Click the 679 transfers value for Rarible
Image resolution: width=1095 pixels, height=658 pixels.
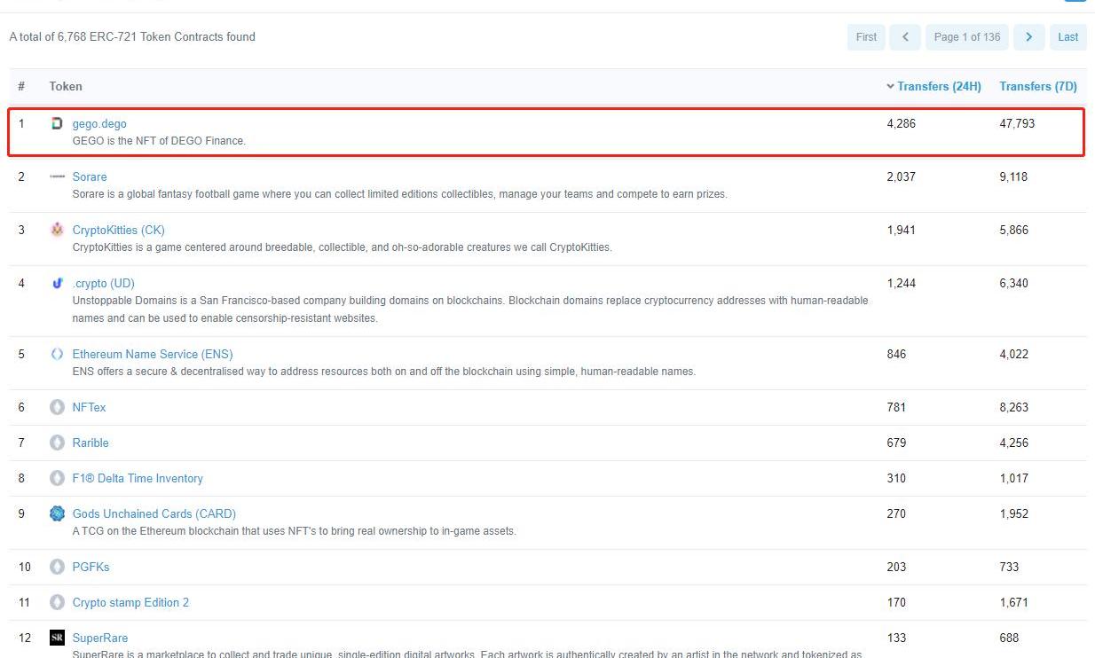click(896, 443)
